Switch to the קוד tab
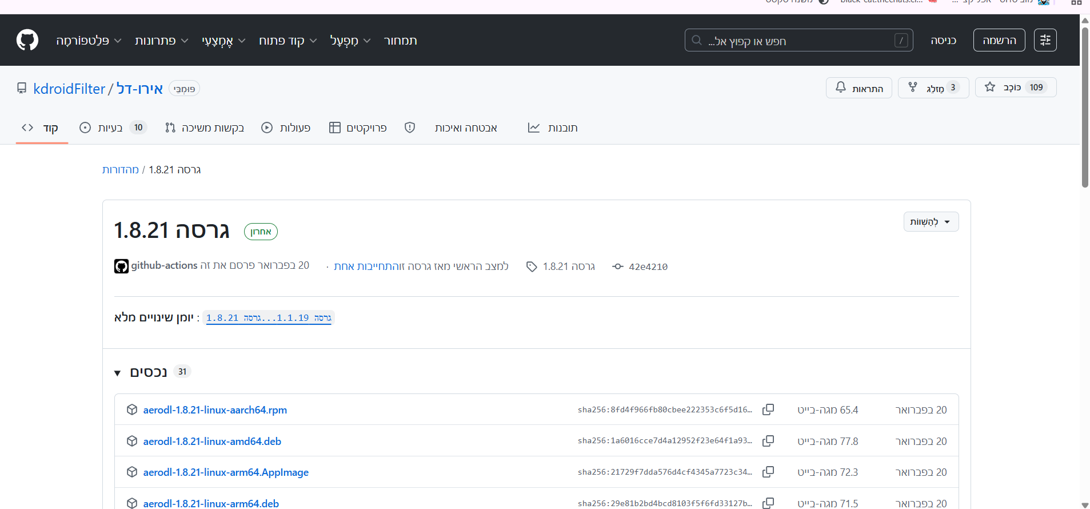The image size is (1090, 509). pos(40,128)
